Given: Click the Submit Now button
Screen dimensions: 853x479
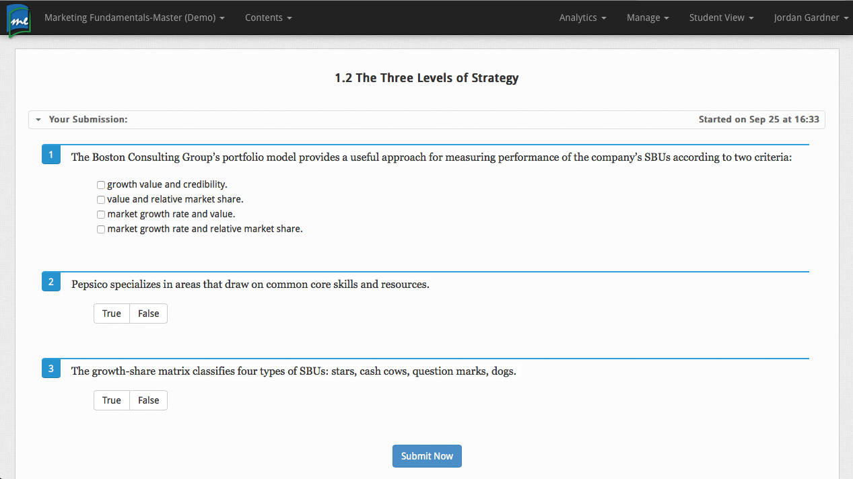Looking at the screenshot, I should pos(427,455).
